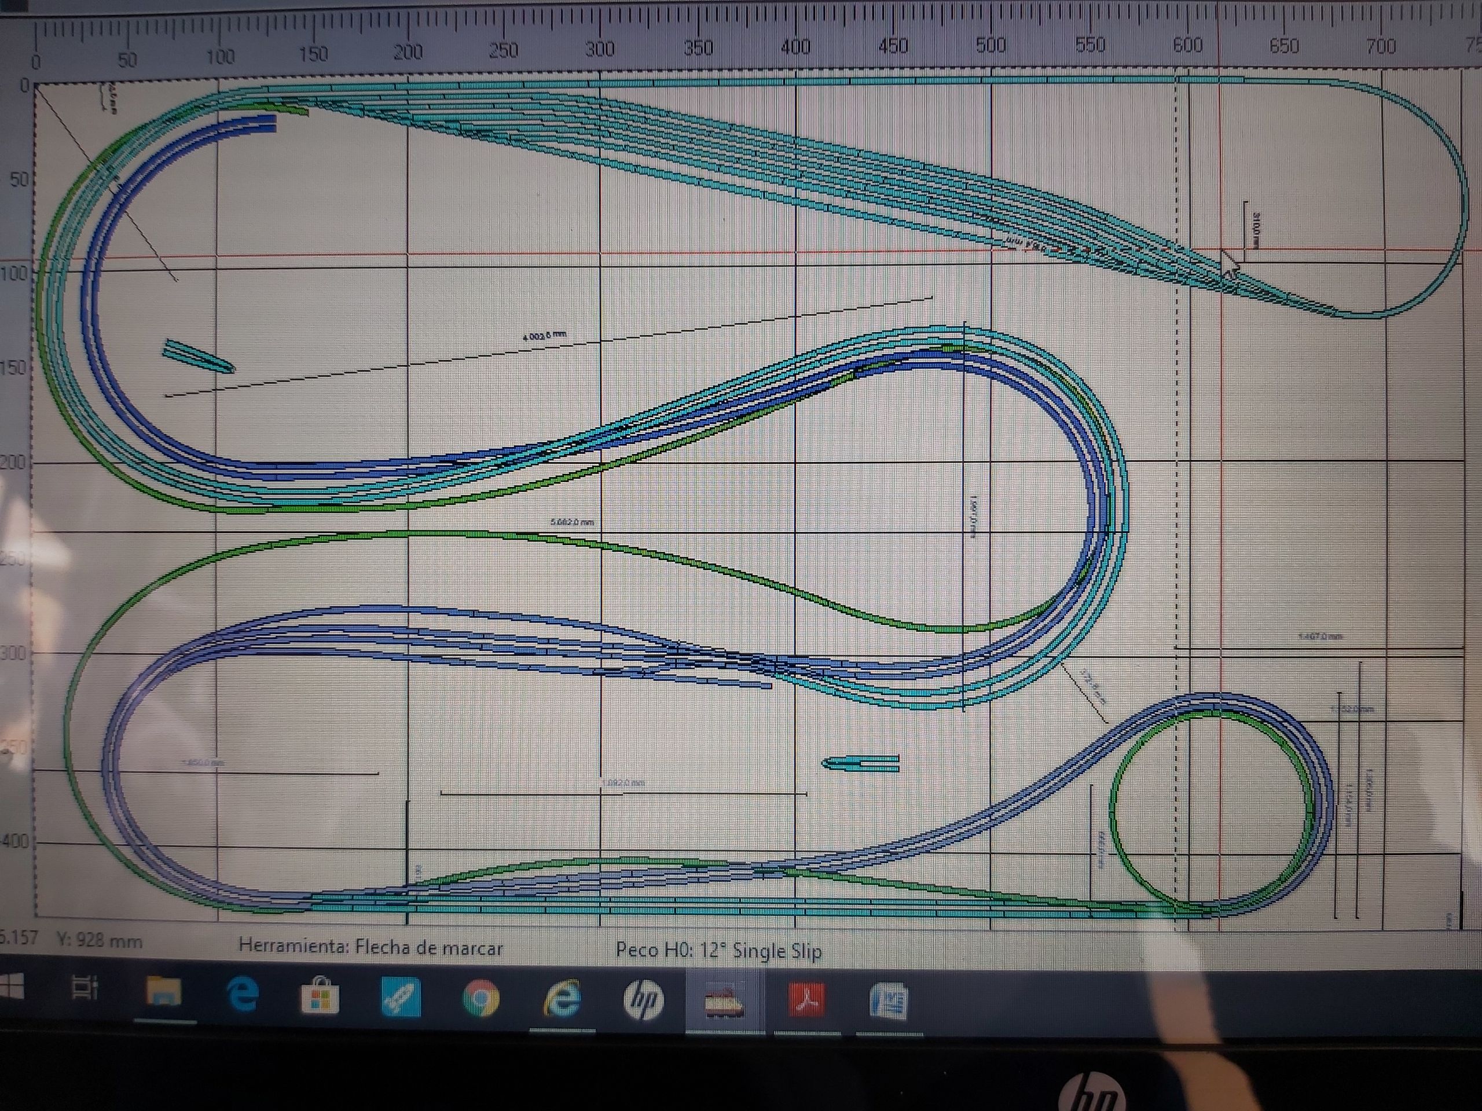
Task: Open the HP support app icon
Action: (x=644, y=1000)
